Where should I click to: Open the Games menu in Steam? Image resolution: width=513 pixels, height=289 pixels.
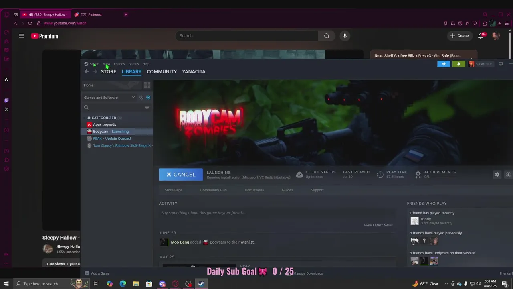[133, 64]
